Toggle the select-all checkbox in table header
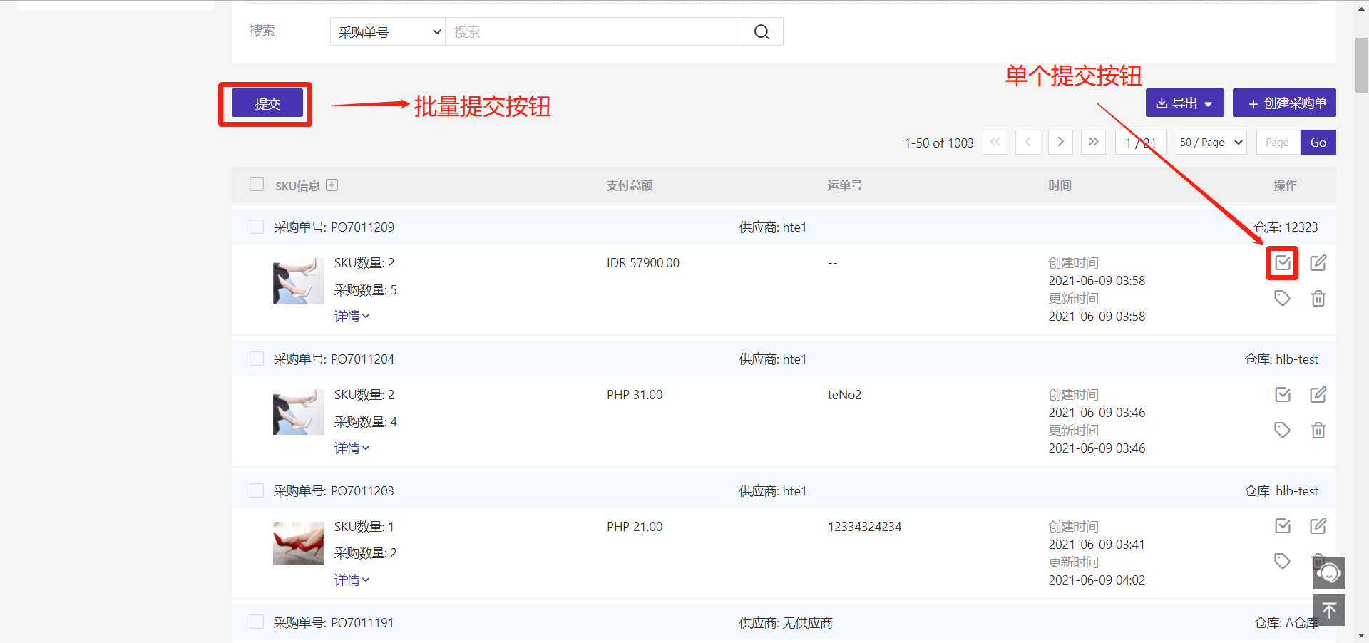1369x643 pixels. tap(257, 185)
